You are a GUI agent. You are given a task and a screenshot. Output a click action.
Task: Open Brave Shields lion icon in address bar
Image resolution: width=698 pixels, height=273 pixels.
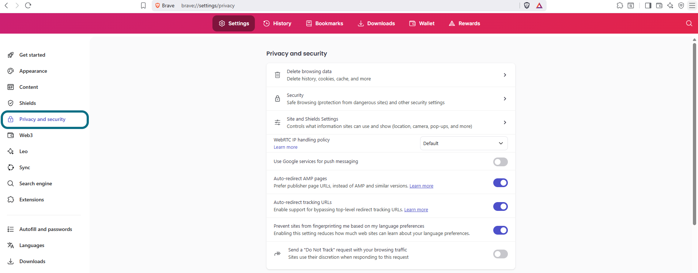[527, 5]
